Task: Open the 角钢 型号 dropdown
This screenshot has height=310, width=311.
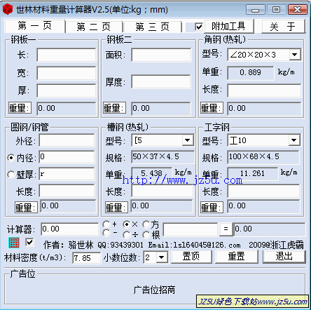Action: (295, 55)
